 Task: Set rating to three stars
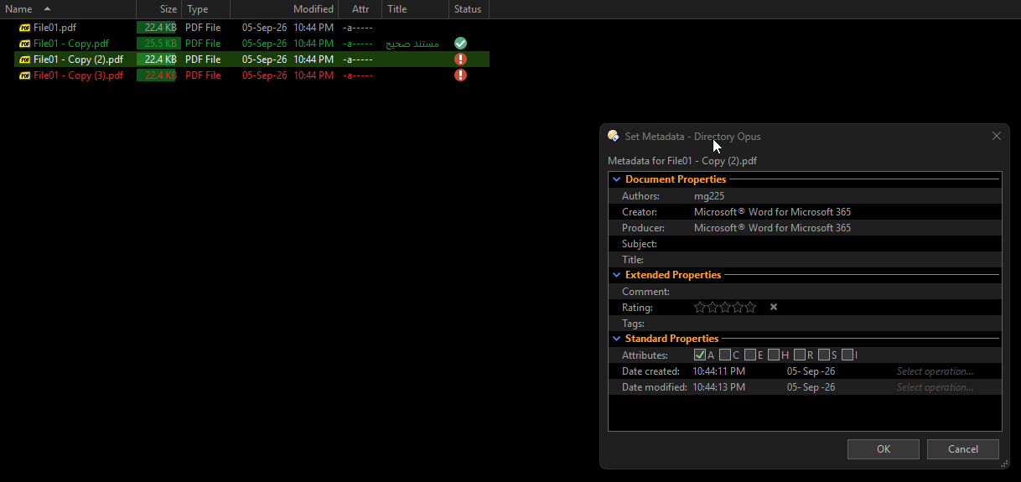[x=725, y=307]
